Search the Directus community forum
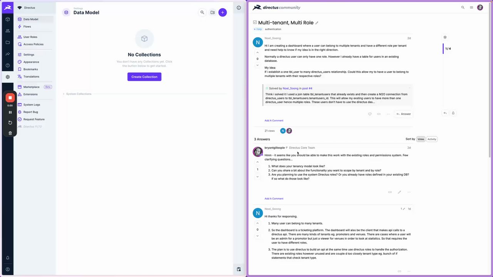493x277 pixels. click(x=463, y=7)
